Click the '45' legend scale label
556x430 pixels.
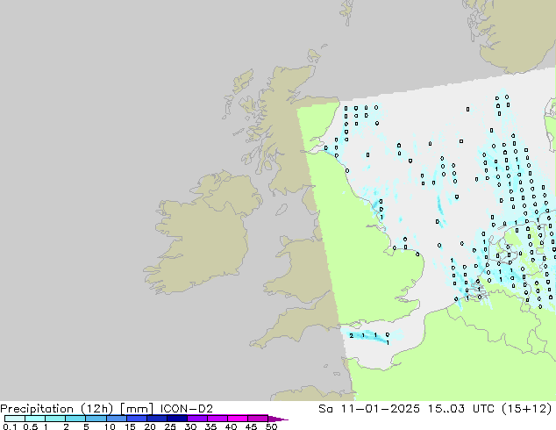tap(251, 426)
